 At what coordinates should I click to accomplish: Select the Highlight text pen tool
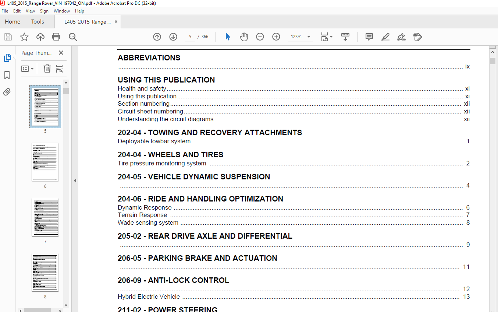pyautogui.click(x=385, y=37)
